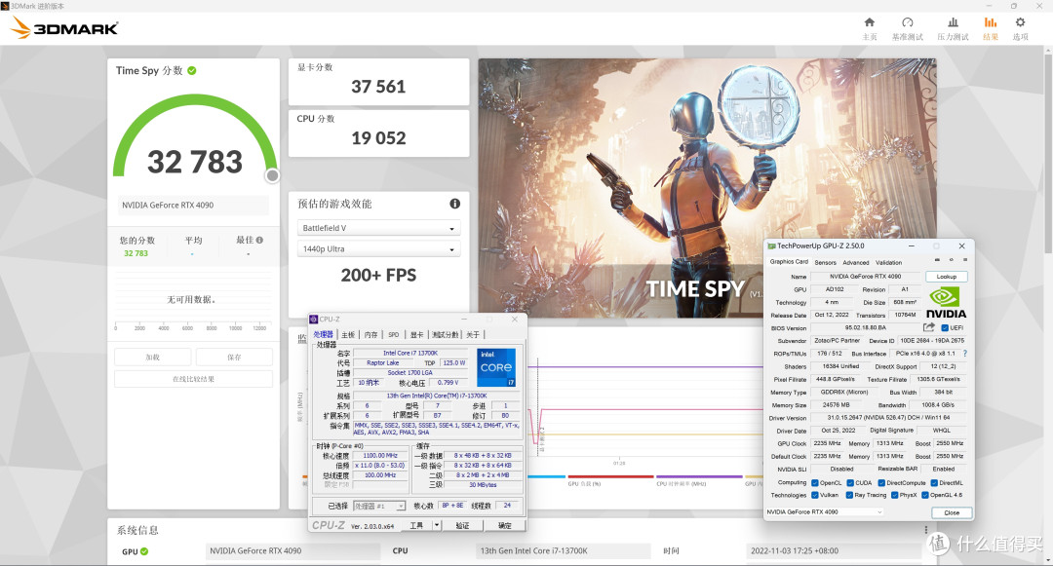Open the 1440p Ultra resolution dropdown
This screenshot has height=566, width=1053.
(378, 248)
